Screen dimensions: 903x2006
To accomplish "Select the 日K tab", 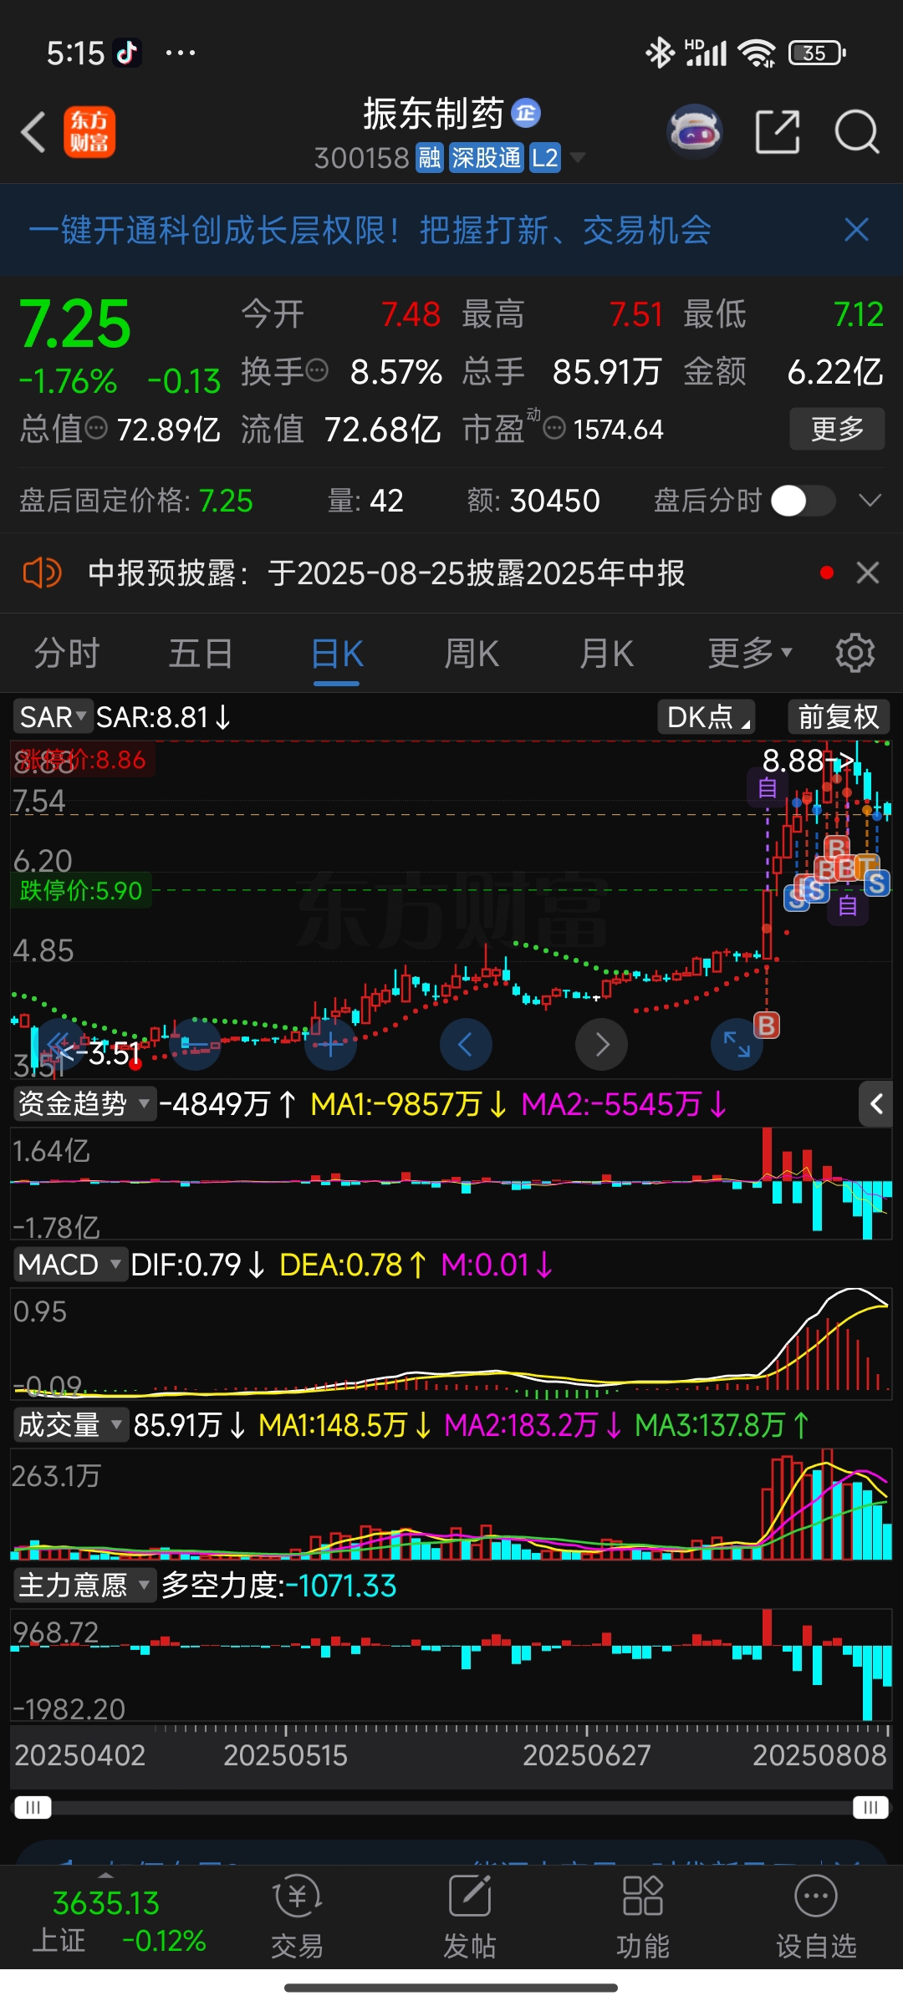I will pyautogui.click(x=337, y=653).
